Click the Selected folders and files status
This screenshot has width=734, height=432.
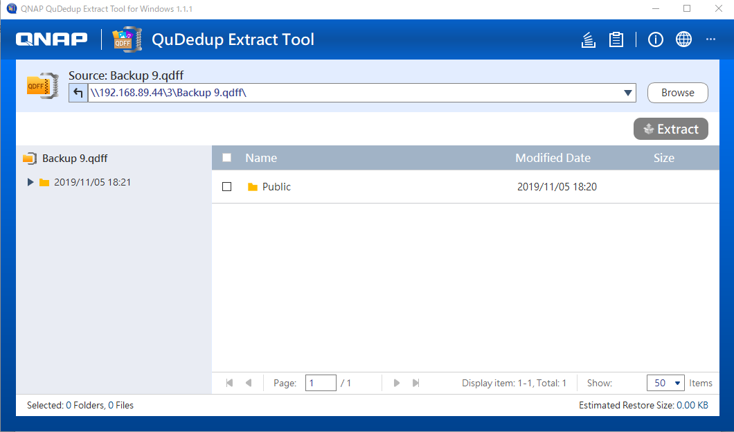click(80, 405)
